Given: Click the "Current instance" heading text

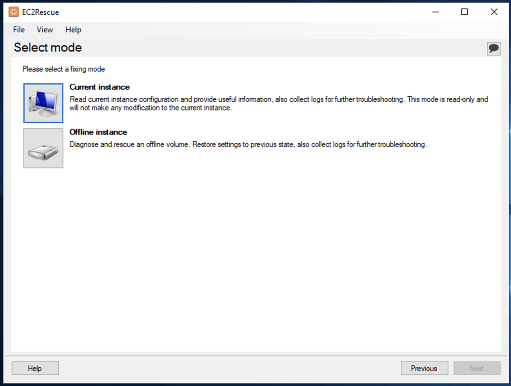Looking at the screenshot, I should pos(100,87).
